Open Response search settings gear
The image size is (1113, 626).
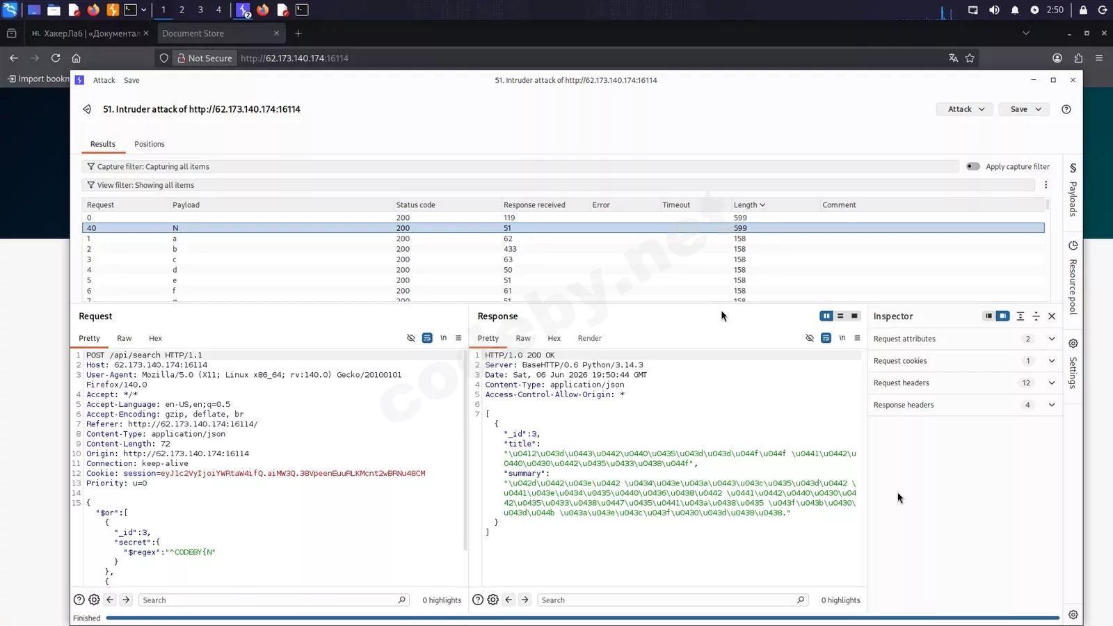(x=493, y=600)
